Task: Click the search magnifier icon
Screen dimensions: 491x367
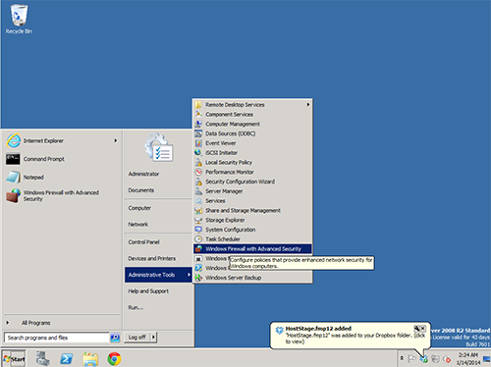Action: 115,338
